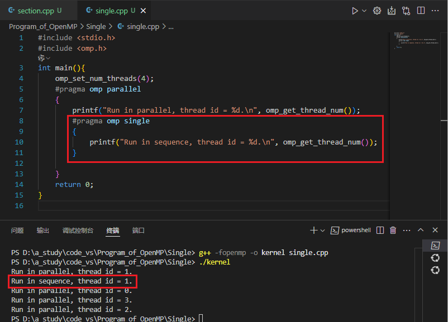Run the C++ file with the play button
Image resolution: width=448 pixels, height=322 pixels.
[355, 11]
